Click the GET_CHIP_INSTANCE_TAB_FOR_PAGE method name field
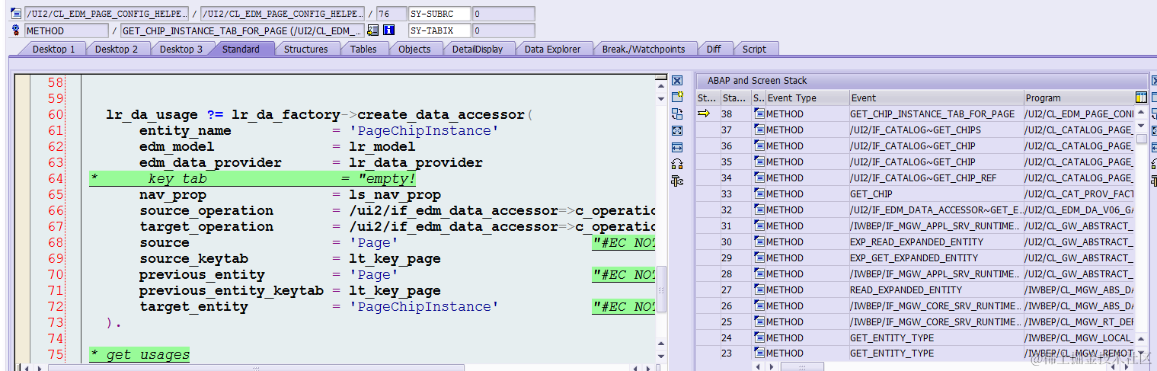 point(242,30)
